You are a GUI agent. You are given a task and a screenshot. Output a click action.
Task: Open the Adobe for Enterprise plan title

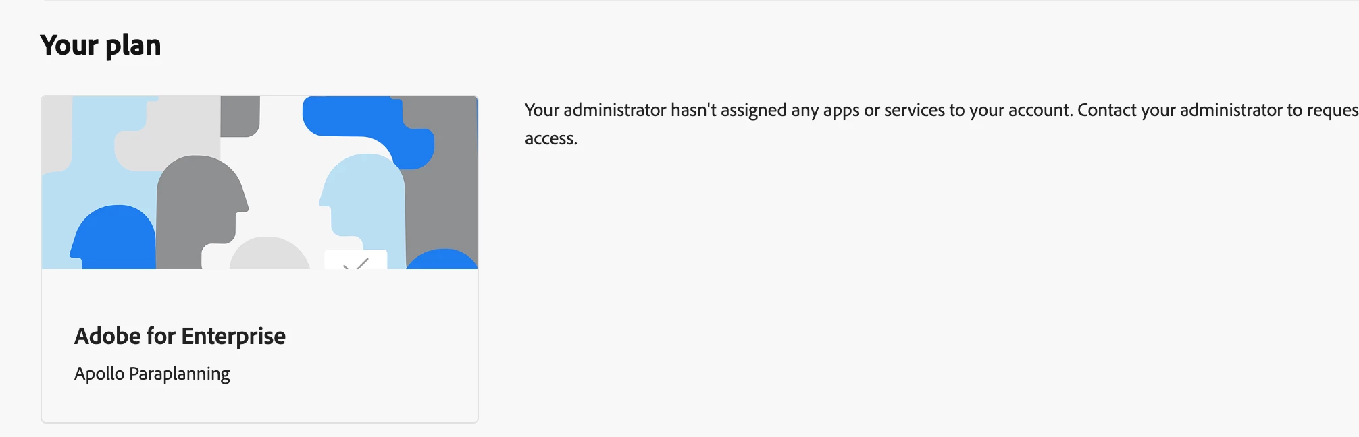tap(180, 336)
